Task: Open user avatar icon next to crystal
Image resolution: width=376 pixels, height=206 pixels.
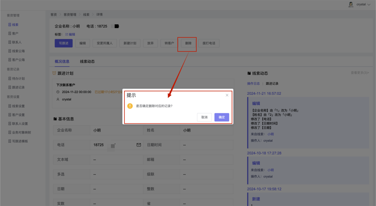Action: [351, 4]
